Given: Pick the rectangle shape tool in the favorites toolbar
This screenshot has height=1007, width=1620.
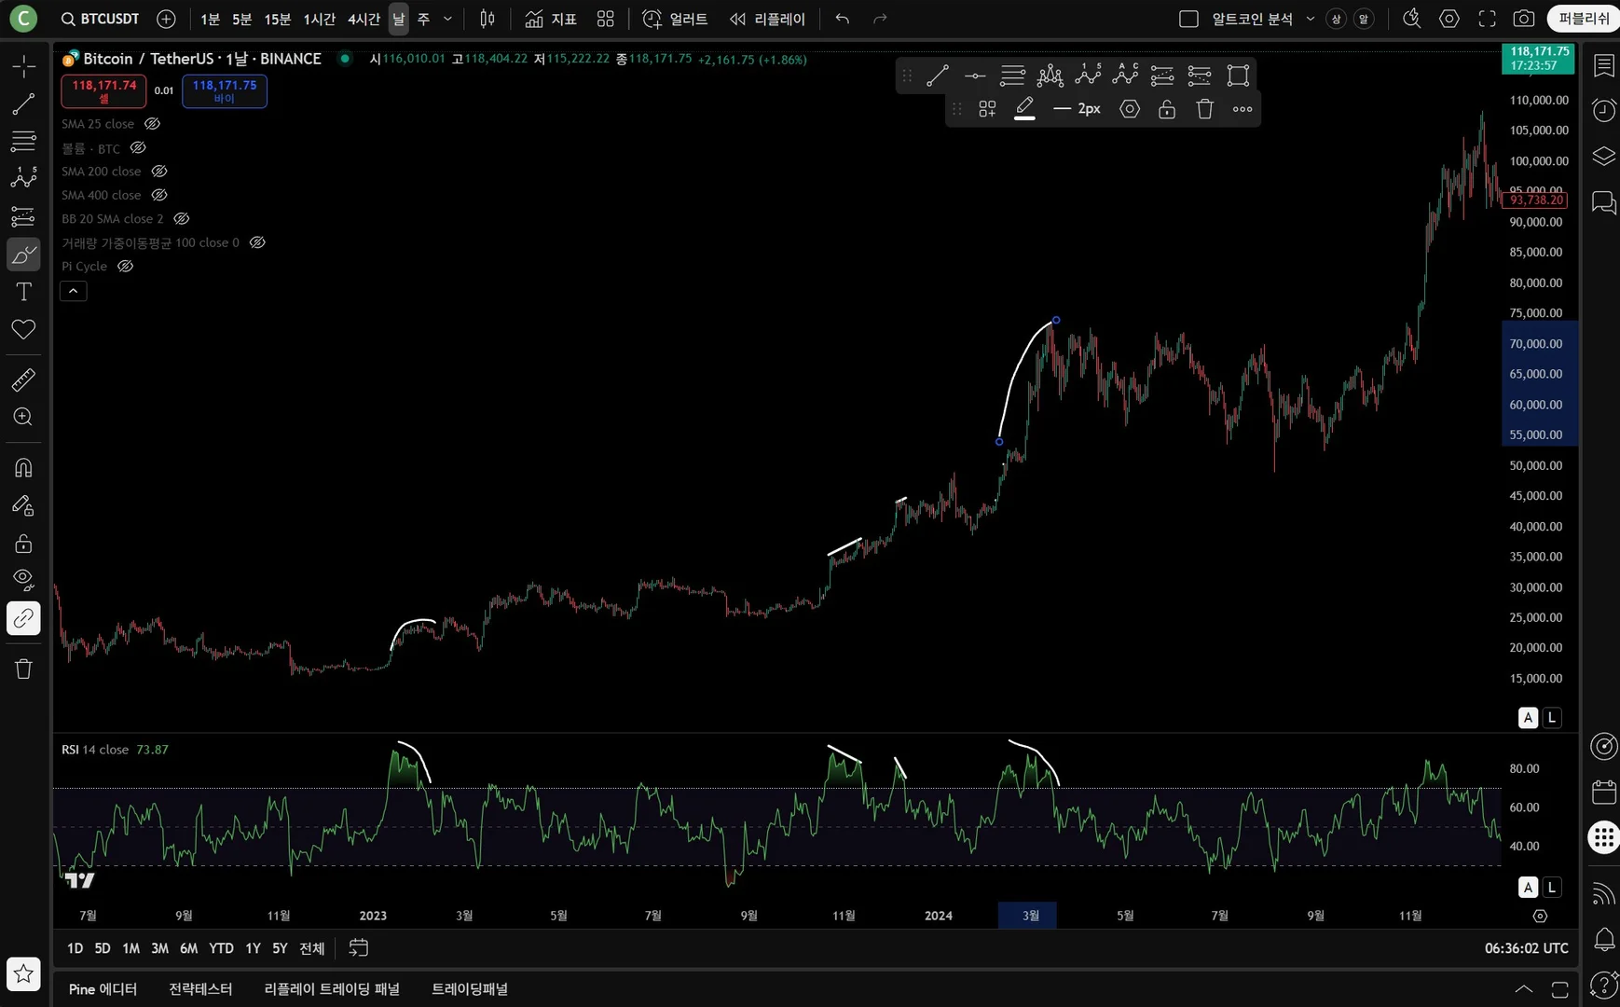Looking at the screenshot, I should [x=1238, y=76].
